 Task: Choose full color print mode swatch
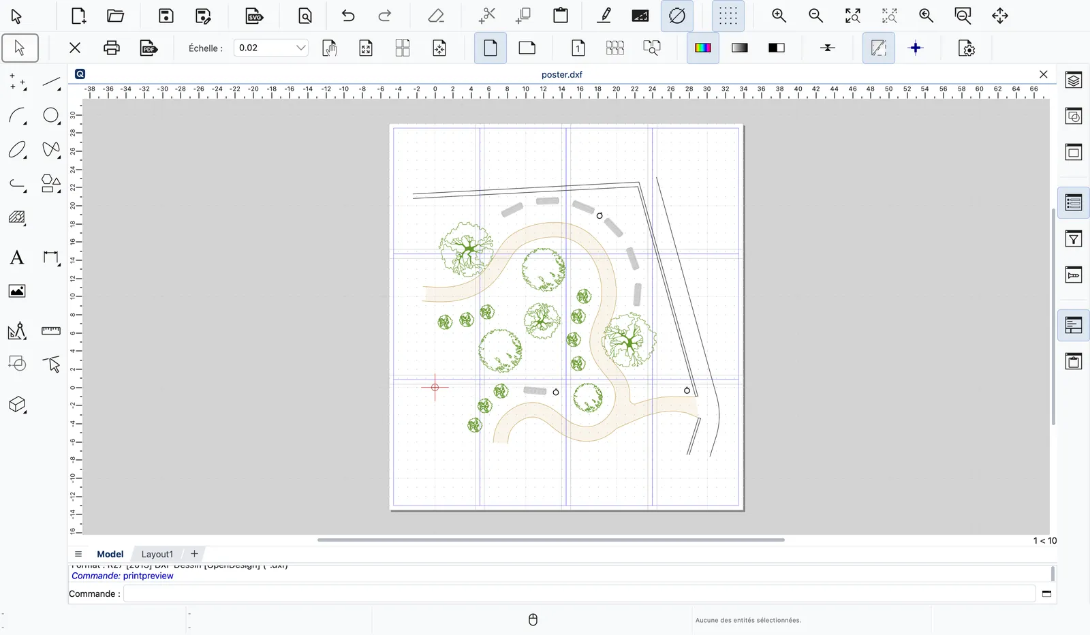click(x=703, y=48)
